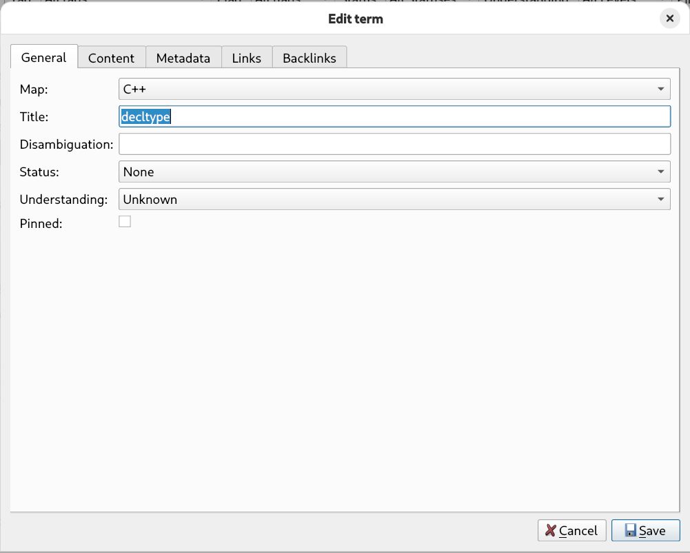
Task: Click the Title label text
Action: coord(34,117)
